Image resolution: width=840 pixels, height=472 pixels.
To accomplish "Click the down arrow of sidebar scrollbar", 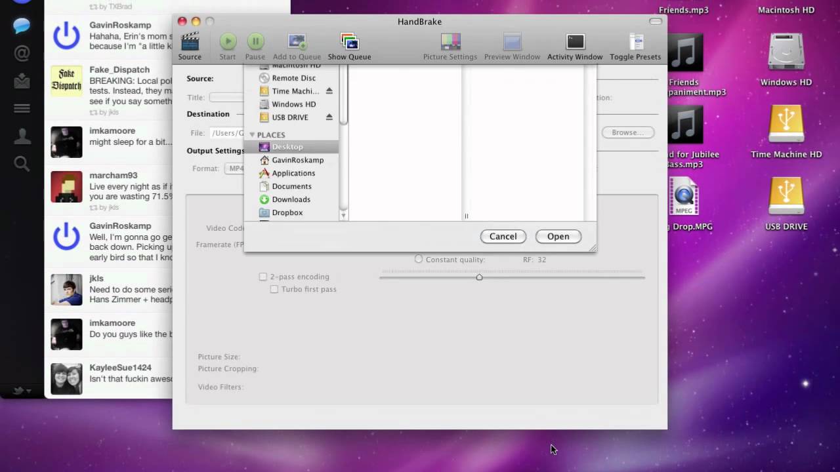I will pos(343,215).
